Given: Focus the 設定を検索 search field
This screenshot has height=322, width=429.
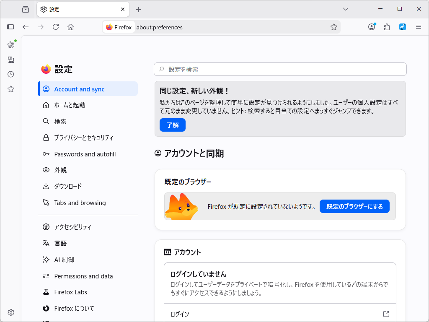Looking at the screenshot, I should (x=280, y=69).
